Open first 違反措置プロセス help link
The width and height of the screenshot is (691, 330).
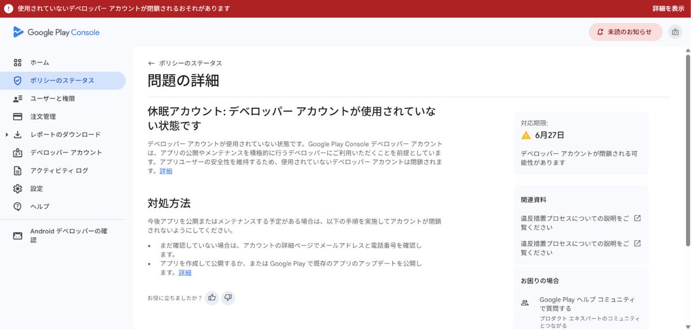click(x=575, y=223)
